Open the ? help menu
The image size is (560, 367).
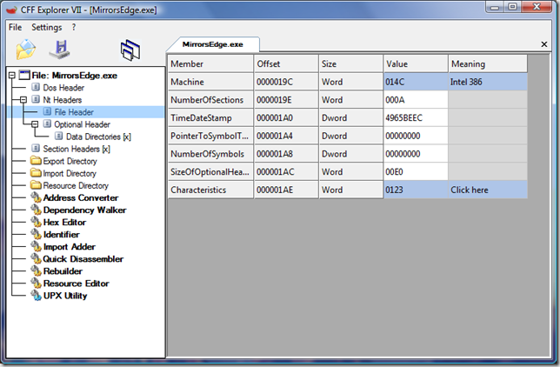[74, 27]
